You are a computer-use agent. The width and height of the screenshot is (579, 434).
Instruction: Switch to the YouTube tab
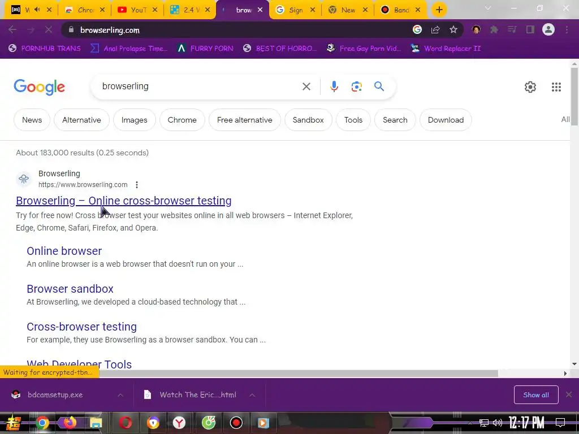(137, 10)
